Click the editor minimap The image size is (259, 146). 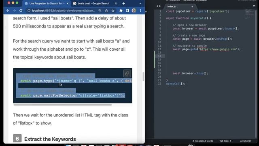pos(249,14)
